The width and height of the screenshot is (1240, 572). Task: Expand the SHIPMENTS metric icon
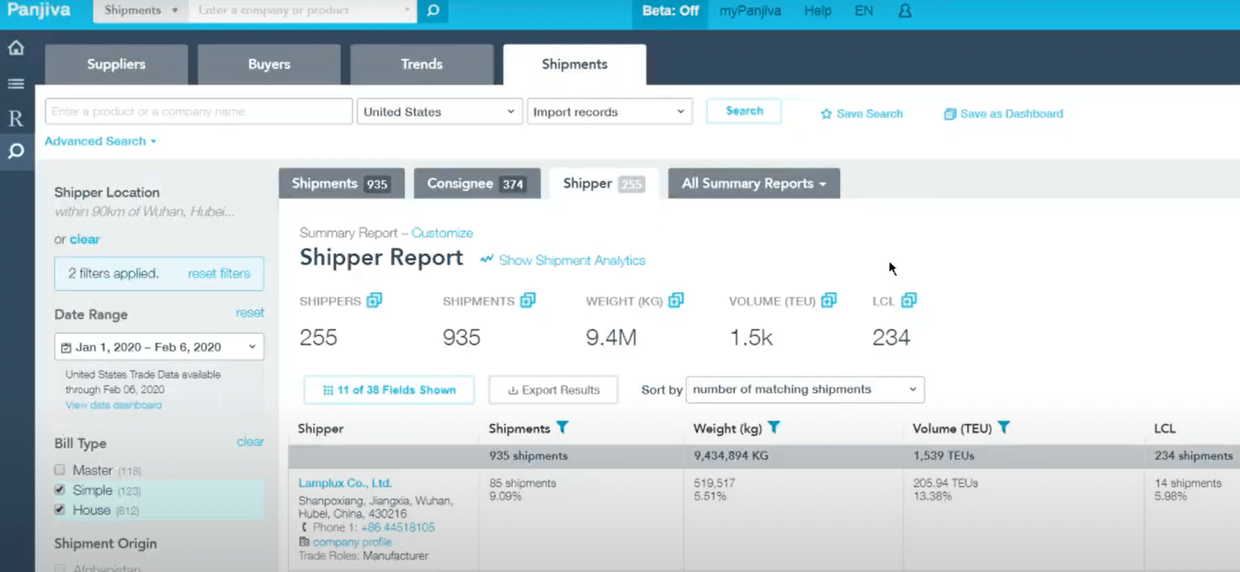tap(528, 300)
